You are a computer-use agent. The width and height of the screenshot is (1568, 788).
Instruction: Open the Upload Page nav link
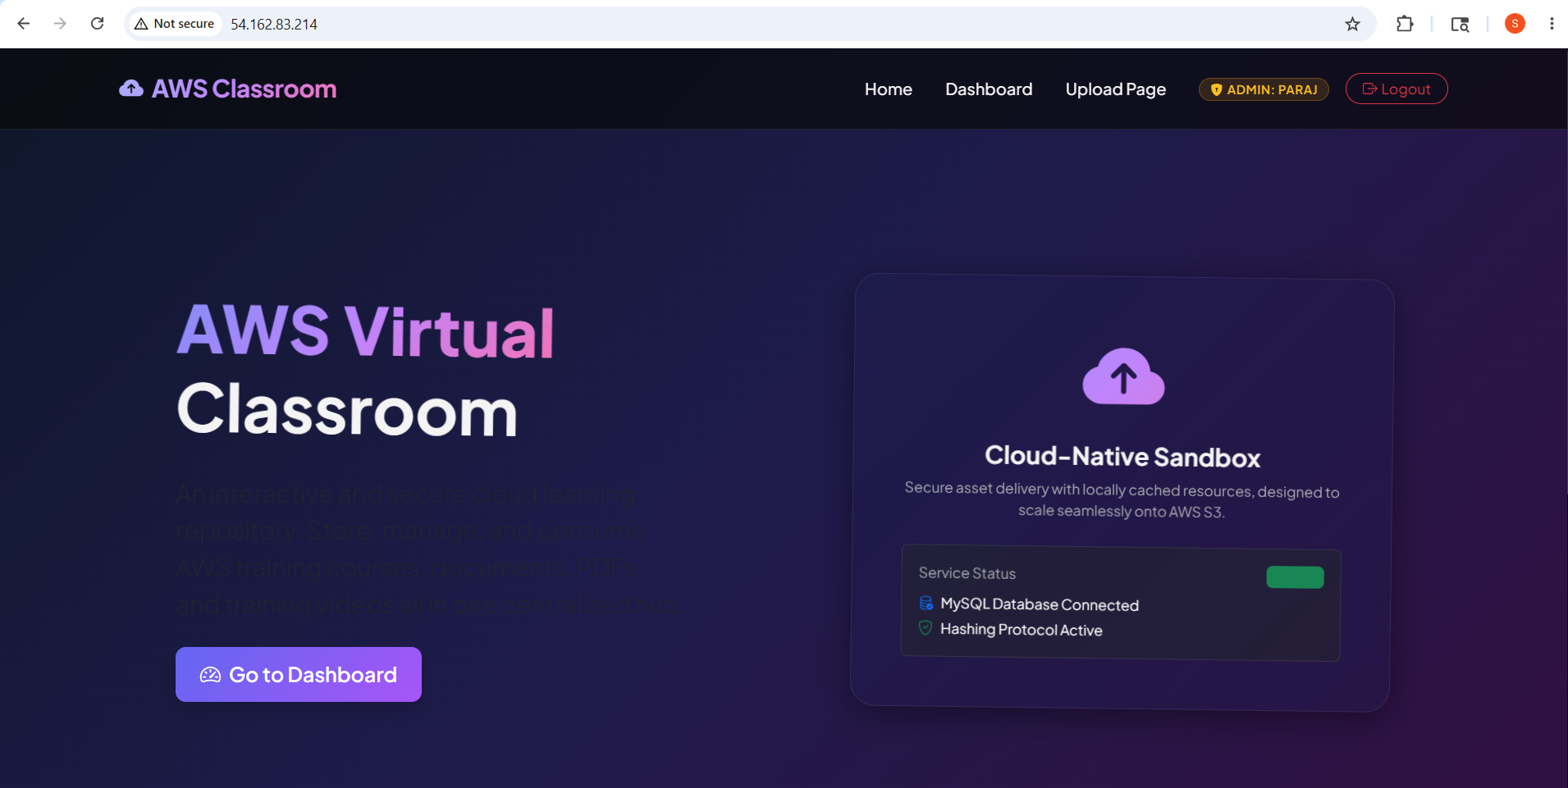click(x=1115, y=89)
